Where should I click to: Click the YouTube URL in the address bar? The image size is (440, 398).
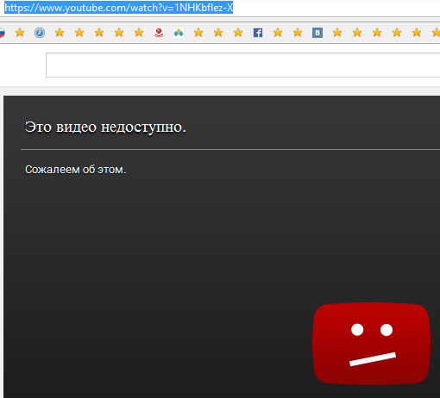coord(118,8)
